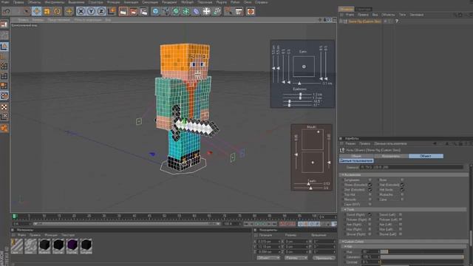Select the Данные пользователя tab button

click(356, 161)
